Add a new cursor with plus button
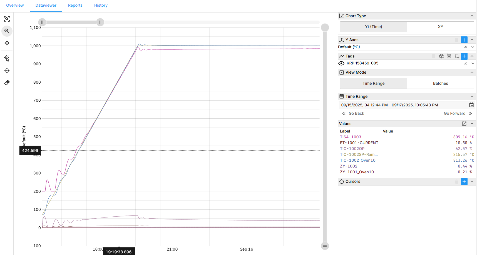The width and height of the screenshot is (477, 255). [464, 182]
